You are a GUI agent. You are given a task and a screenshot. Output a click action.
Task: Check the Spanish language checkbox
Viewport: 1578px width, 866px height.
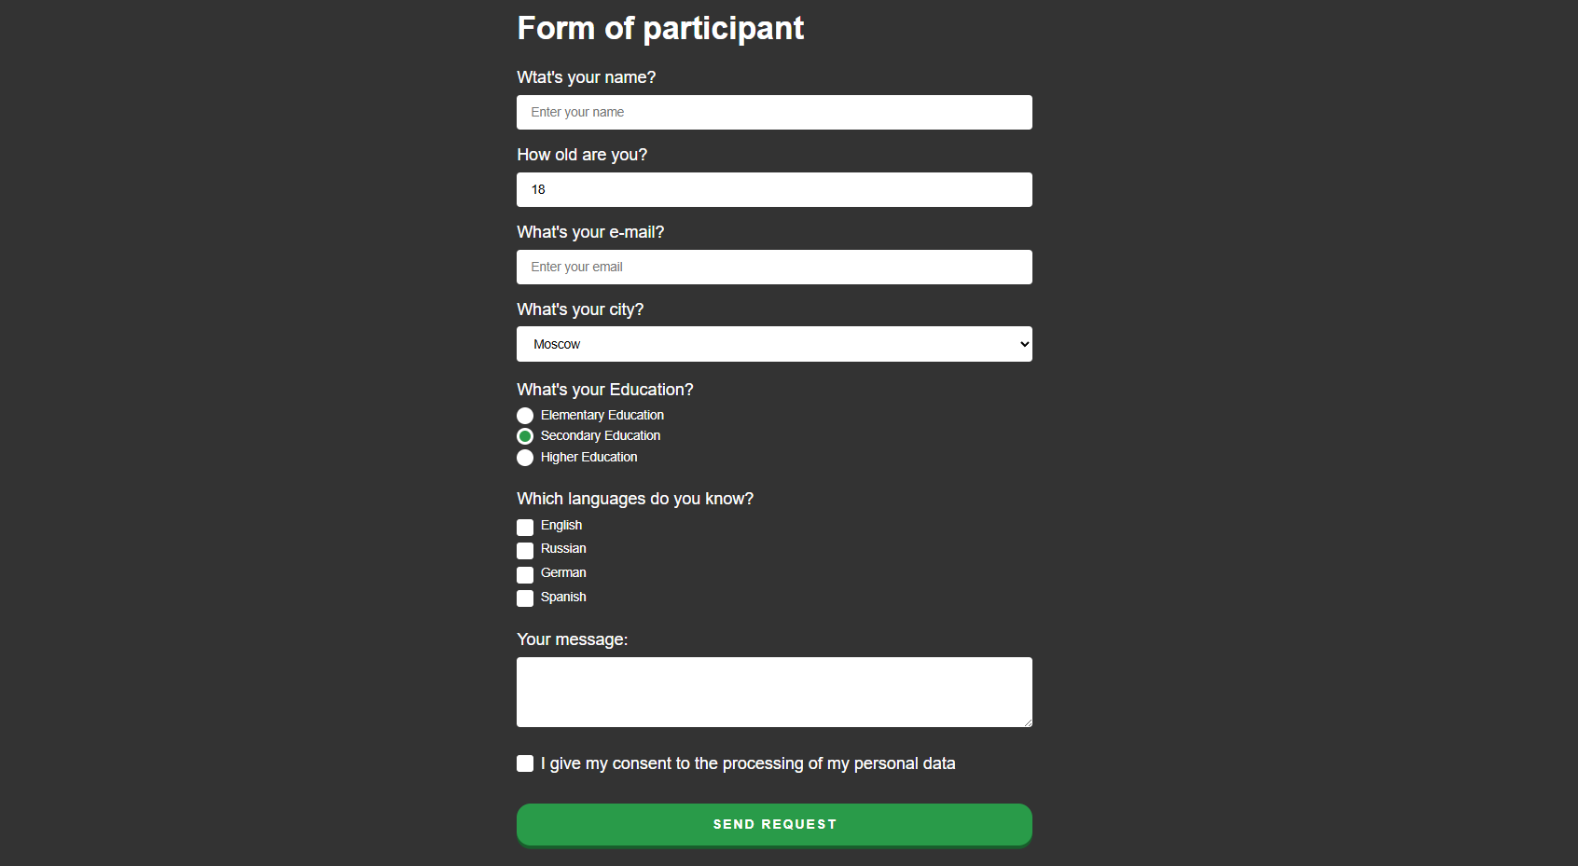click(x=525, y=598)
